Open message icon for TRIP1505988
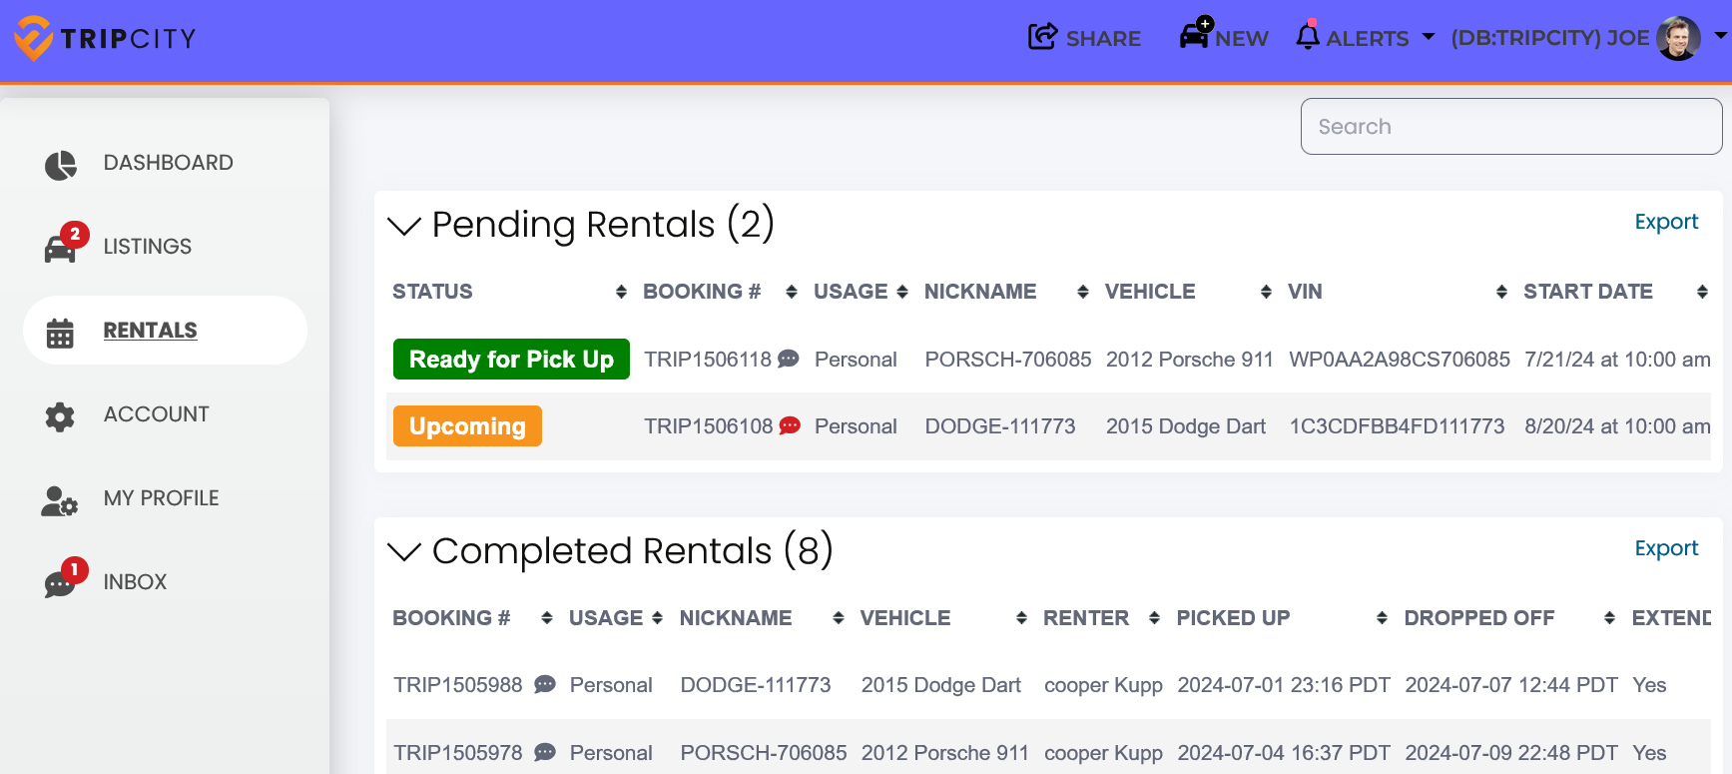The height and width of the screenshot is (774, 1732). pyautogui.click(x=545, y=684)
